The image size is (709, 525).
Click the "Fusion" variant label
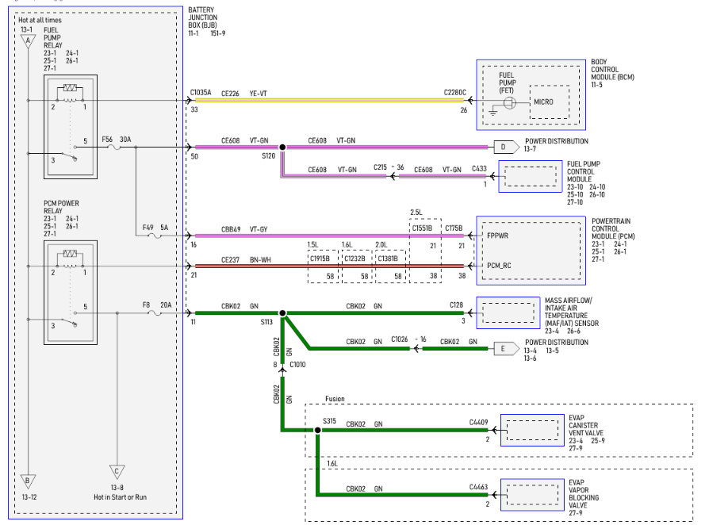click(335, 399)
